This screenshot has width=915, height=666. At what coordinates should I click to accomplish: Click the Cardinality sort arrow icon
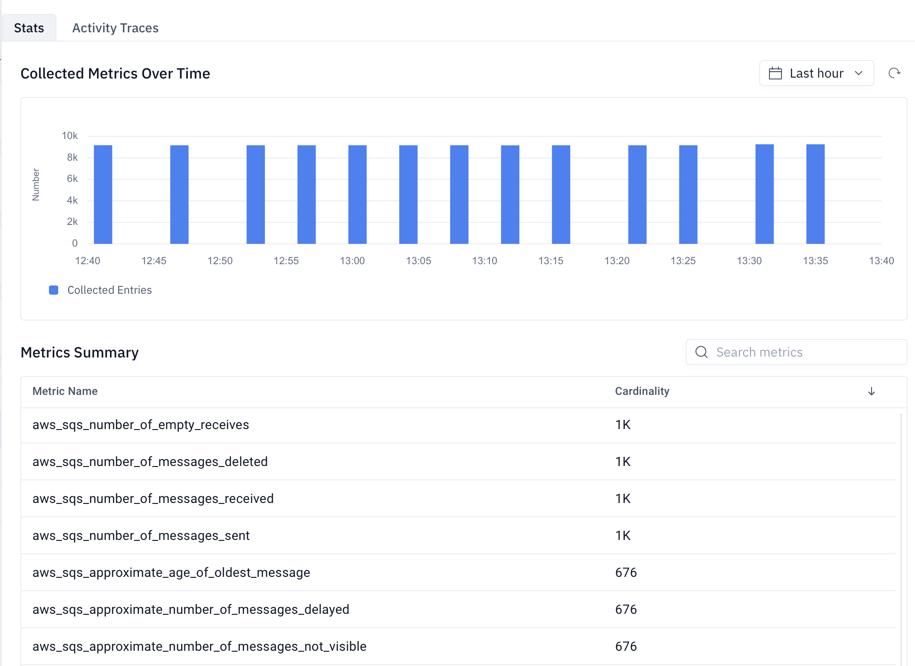(871, 391)
